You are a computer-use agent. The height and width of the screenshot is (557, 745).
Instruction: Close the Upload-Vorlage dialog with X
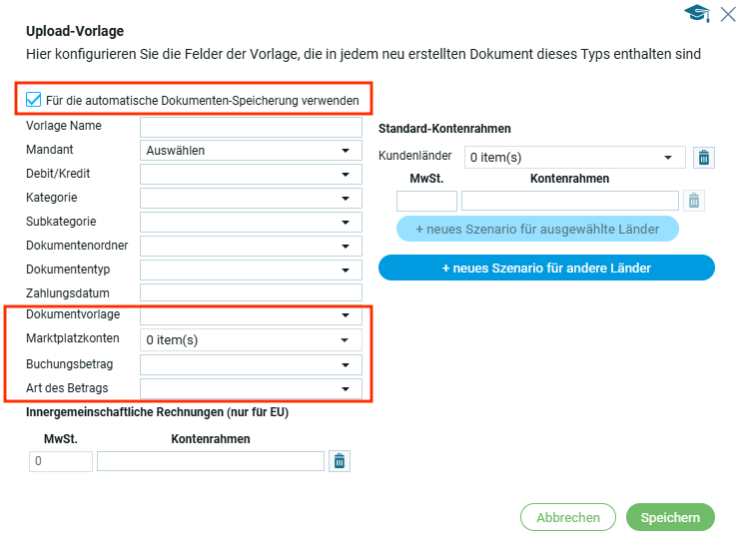(728, 13)
